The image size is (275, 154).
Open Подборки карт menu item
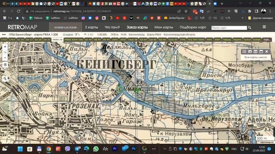193,27
